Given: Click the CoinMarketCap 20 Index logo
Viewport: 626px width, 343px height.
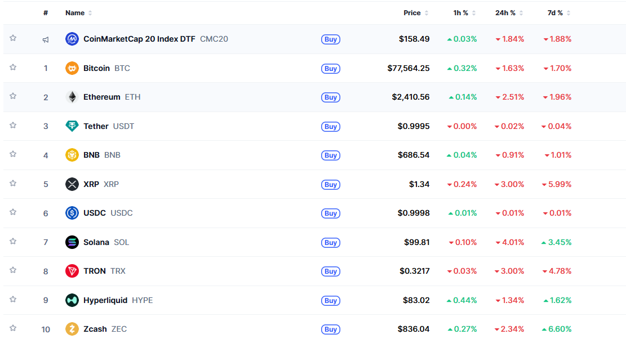Looking at the screenshot, I should pyautogui.click(x=72, y=39).
